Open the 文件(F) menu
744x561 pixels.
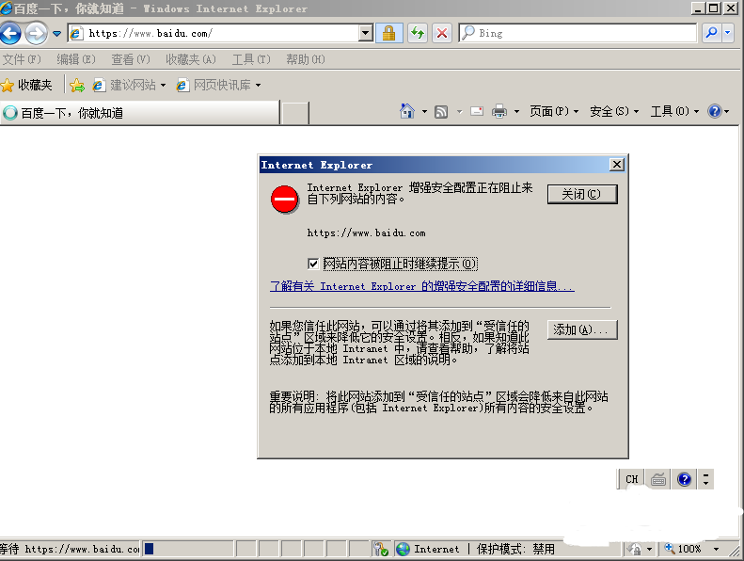tap(22, 59)
